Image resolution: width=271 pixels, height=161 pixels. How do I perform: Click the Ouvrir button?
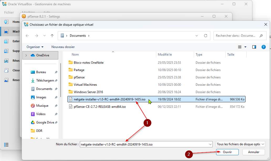click(x=227, y=152)
